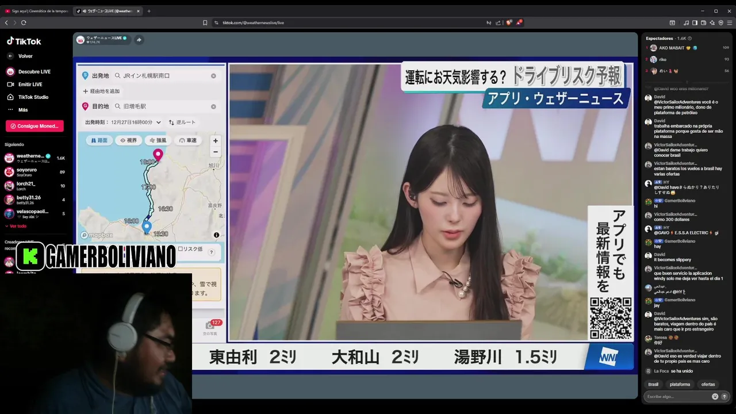Bookmark this page from address bar
The image size is (736, 414).
[x=205, y=22]
